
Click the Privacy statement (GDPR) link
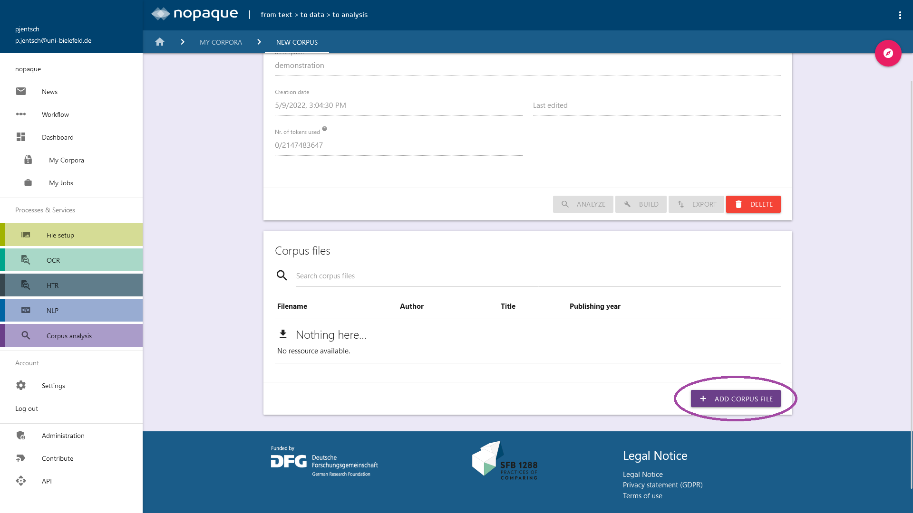[x=662, y=485]
